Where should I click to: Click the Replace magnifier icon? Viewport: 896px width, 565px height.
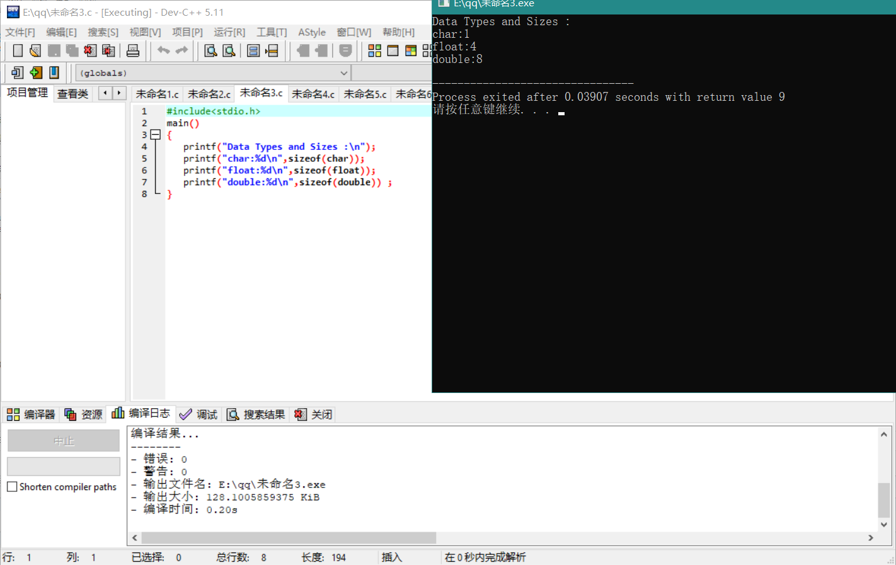click(229, 51)
